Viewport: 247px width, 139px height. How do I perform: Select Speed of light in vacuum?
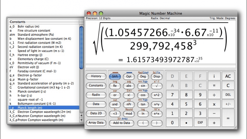(44, 51)
